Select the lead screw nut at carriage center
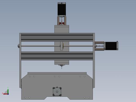This screenshot has height=102, width=136. tap(62, 46)
